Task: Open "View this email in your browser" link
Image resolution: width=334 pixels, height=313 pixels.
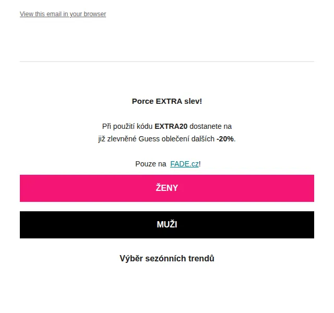Action: (63, 14)
